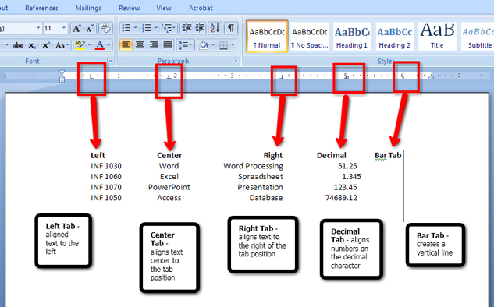Toggle left text alignment

point(126,46)
